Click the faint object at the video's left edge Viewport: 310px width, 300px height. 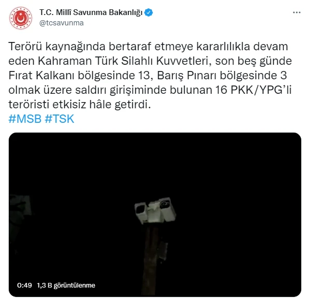point(20,206)
